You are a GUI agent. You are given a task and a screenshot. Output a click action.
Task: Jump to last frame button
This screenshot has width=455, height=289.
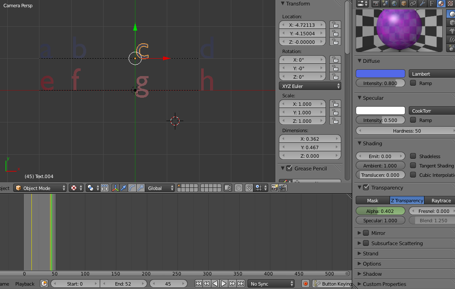241,284
